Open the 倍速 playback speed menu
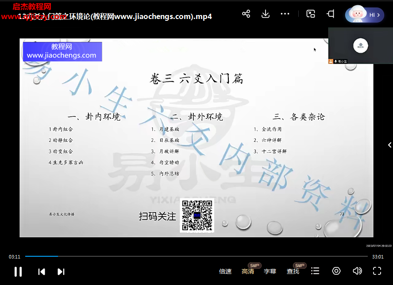393x285 pixels. coord(225,271)
